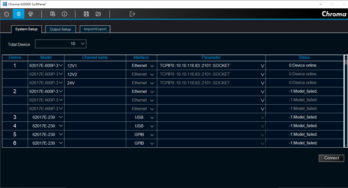Click Device 5 channel name field

(95, 135)
